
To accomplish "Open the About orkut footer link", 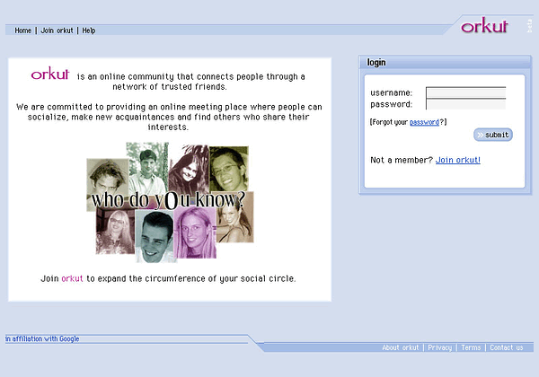I will (x=401, y=347).
